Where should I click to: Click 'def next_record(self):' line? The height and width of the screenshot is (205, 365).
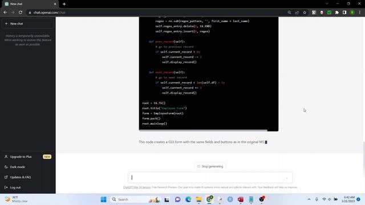tap(167, 72)
